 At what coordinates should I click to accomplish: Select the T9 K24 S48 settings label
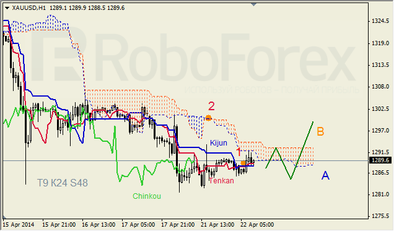(63, 183)
